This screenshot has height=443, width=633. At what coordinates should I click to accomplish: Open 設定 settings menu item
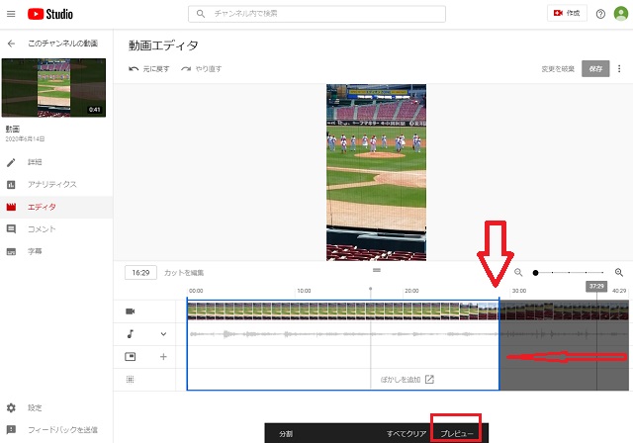pos(35,408)
